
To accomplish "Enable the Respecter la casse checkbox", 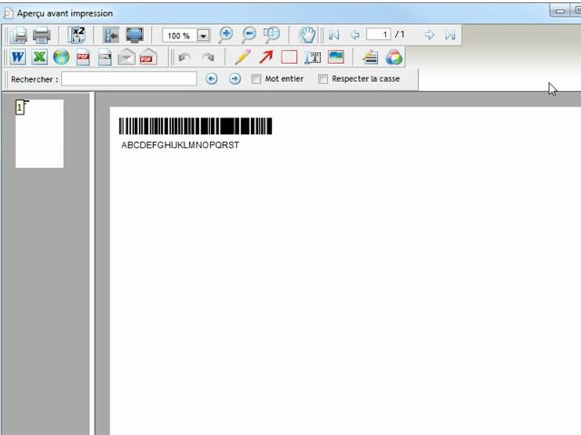I will [x=323, y=79].
